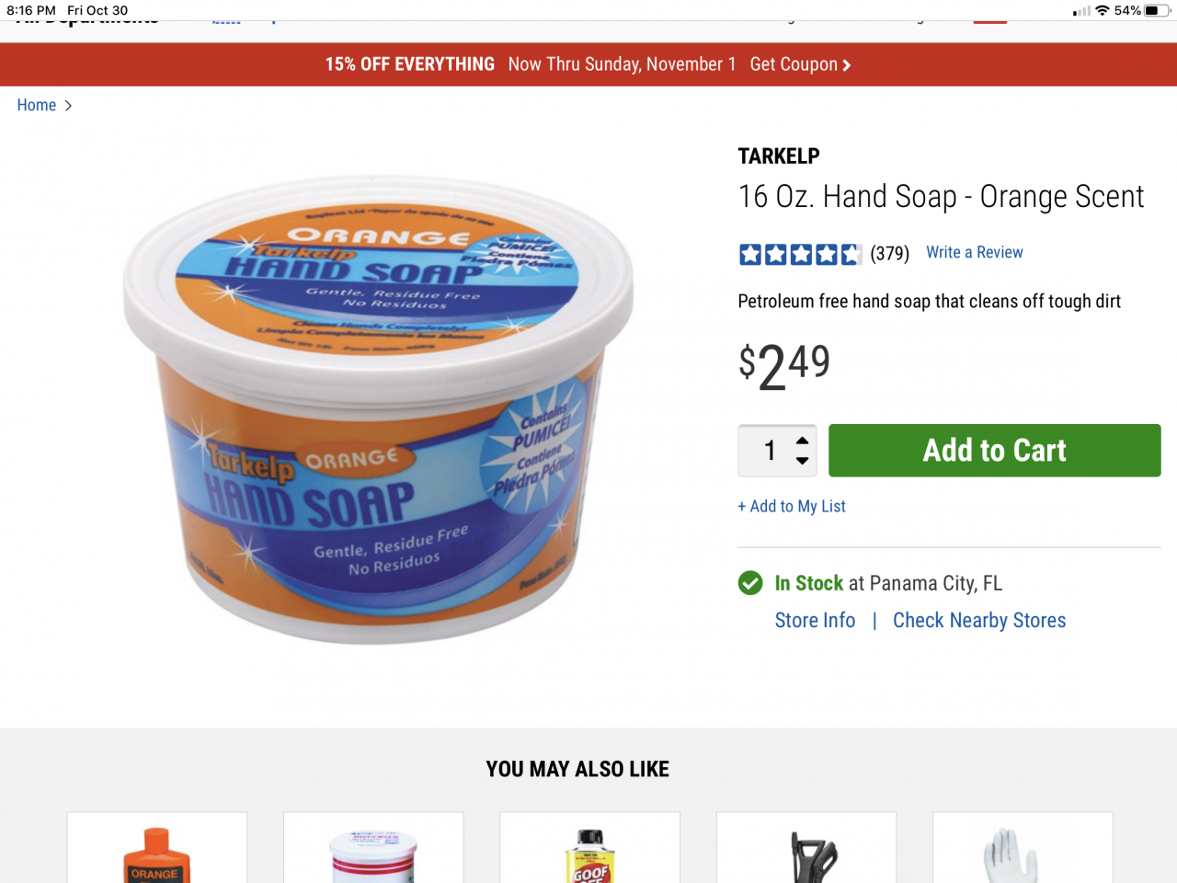The height and width of the screenshot is (883, 1177).
Task: Open the Write a Review link
Action: [x=975, y=253]
